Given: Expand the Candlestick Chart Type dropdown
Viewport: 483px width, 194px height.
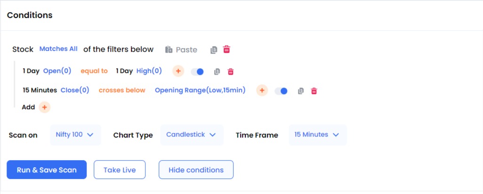Looking at the screenshot, I should pos(191,135).
